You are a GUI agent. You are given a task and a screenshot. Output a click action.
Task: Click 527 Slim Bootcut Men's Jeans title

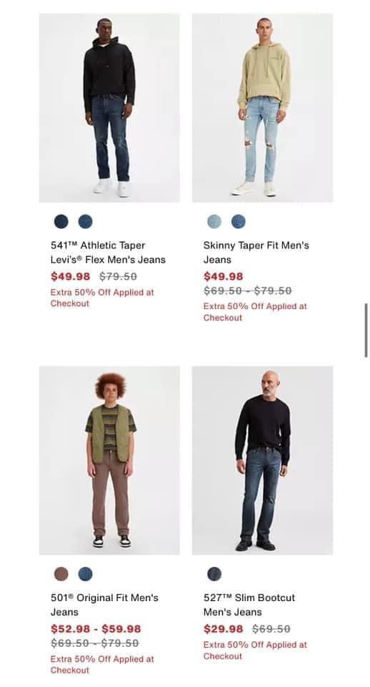coord(249,605)
